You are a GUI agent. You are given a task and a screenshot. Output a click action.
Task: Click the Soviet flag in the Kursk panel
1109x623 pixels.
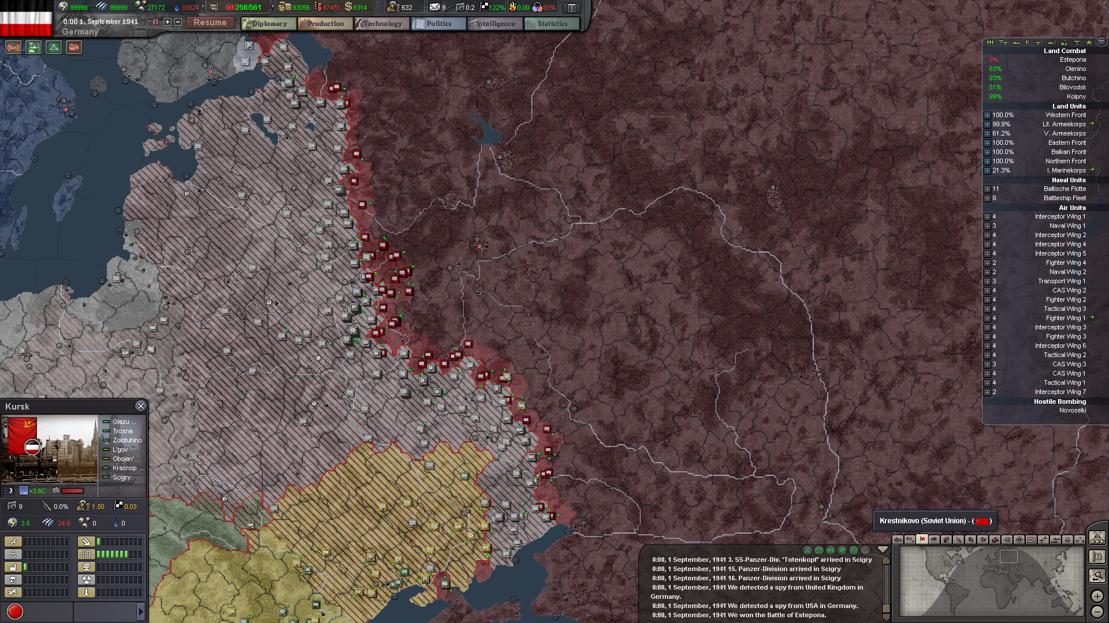pos(22,436)
